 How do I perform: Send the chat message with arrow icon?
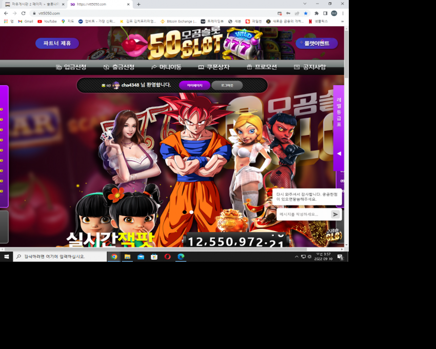click(x=335, y=215)
